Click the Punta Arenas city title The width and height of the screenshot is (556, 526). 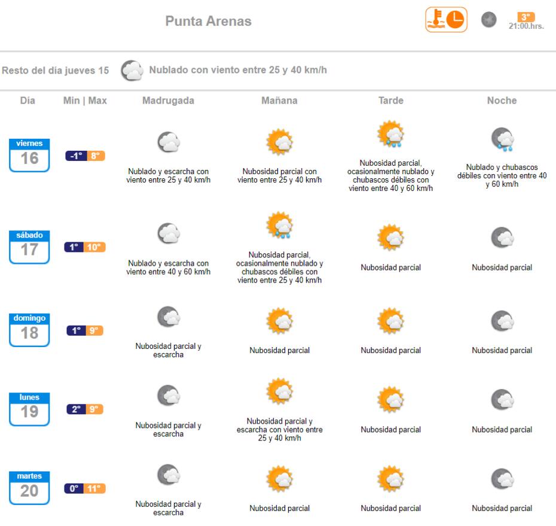[x=208, y=21]
